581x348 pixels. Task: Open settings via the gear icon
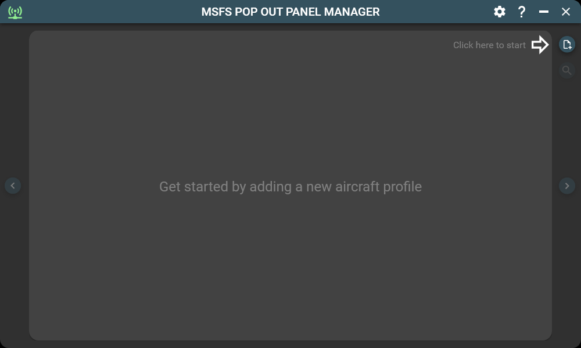(500, 12)
